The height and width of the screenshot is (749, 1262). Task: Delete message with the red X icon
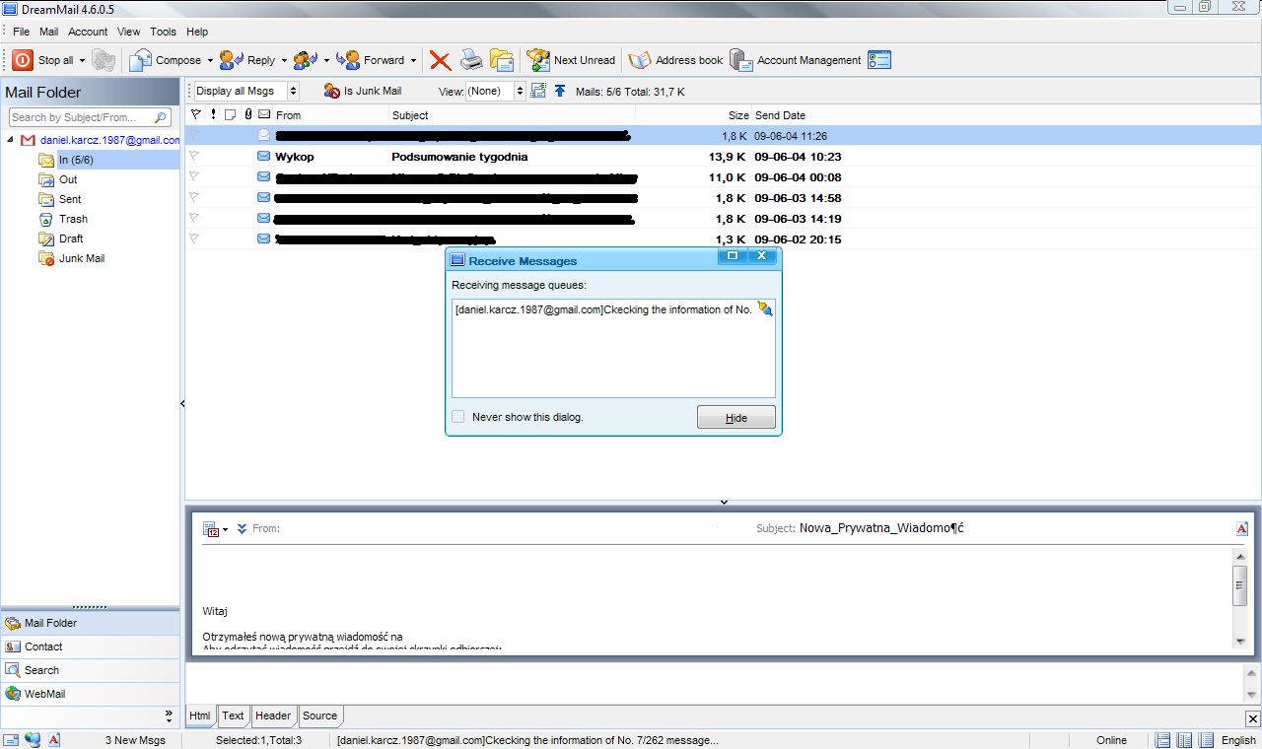440,61
